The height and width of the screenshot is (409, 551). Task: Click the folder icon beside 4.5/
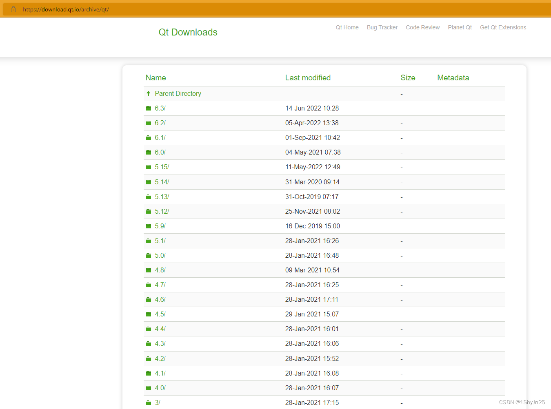[x=149, y=314]
